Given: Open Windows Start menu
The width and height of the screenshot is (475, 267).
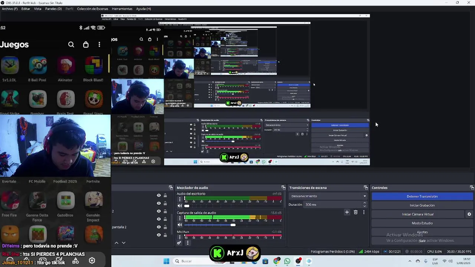Looking at the screenshot, I should 166,261.
